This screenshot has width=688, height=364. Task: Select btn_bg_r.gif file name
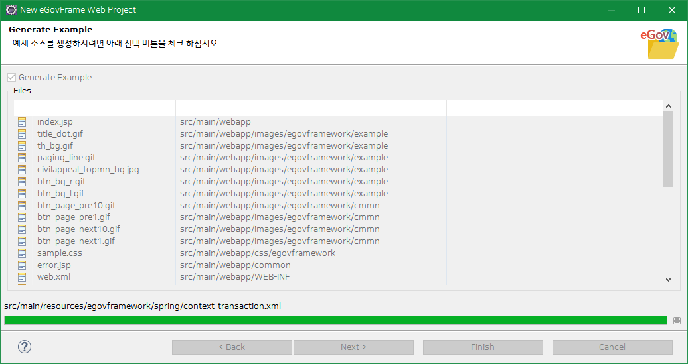(61, 182)
